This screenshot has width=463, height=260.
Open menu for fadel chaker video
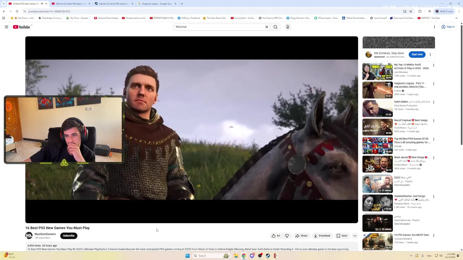click(434, 102)
